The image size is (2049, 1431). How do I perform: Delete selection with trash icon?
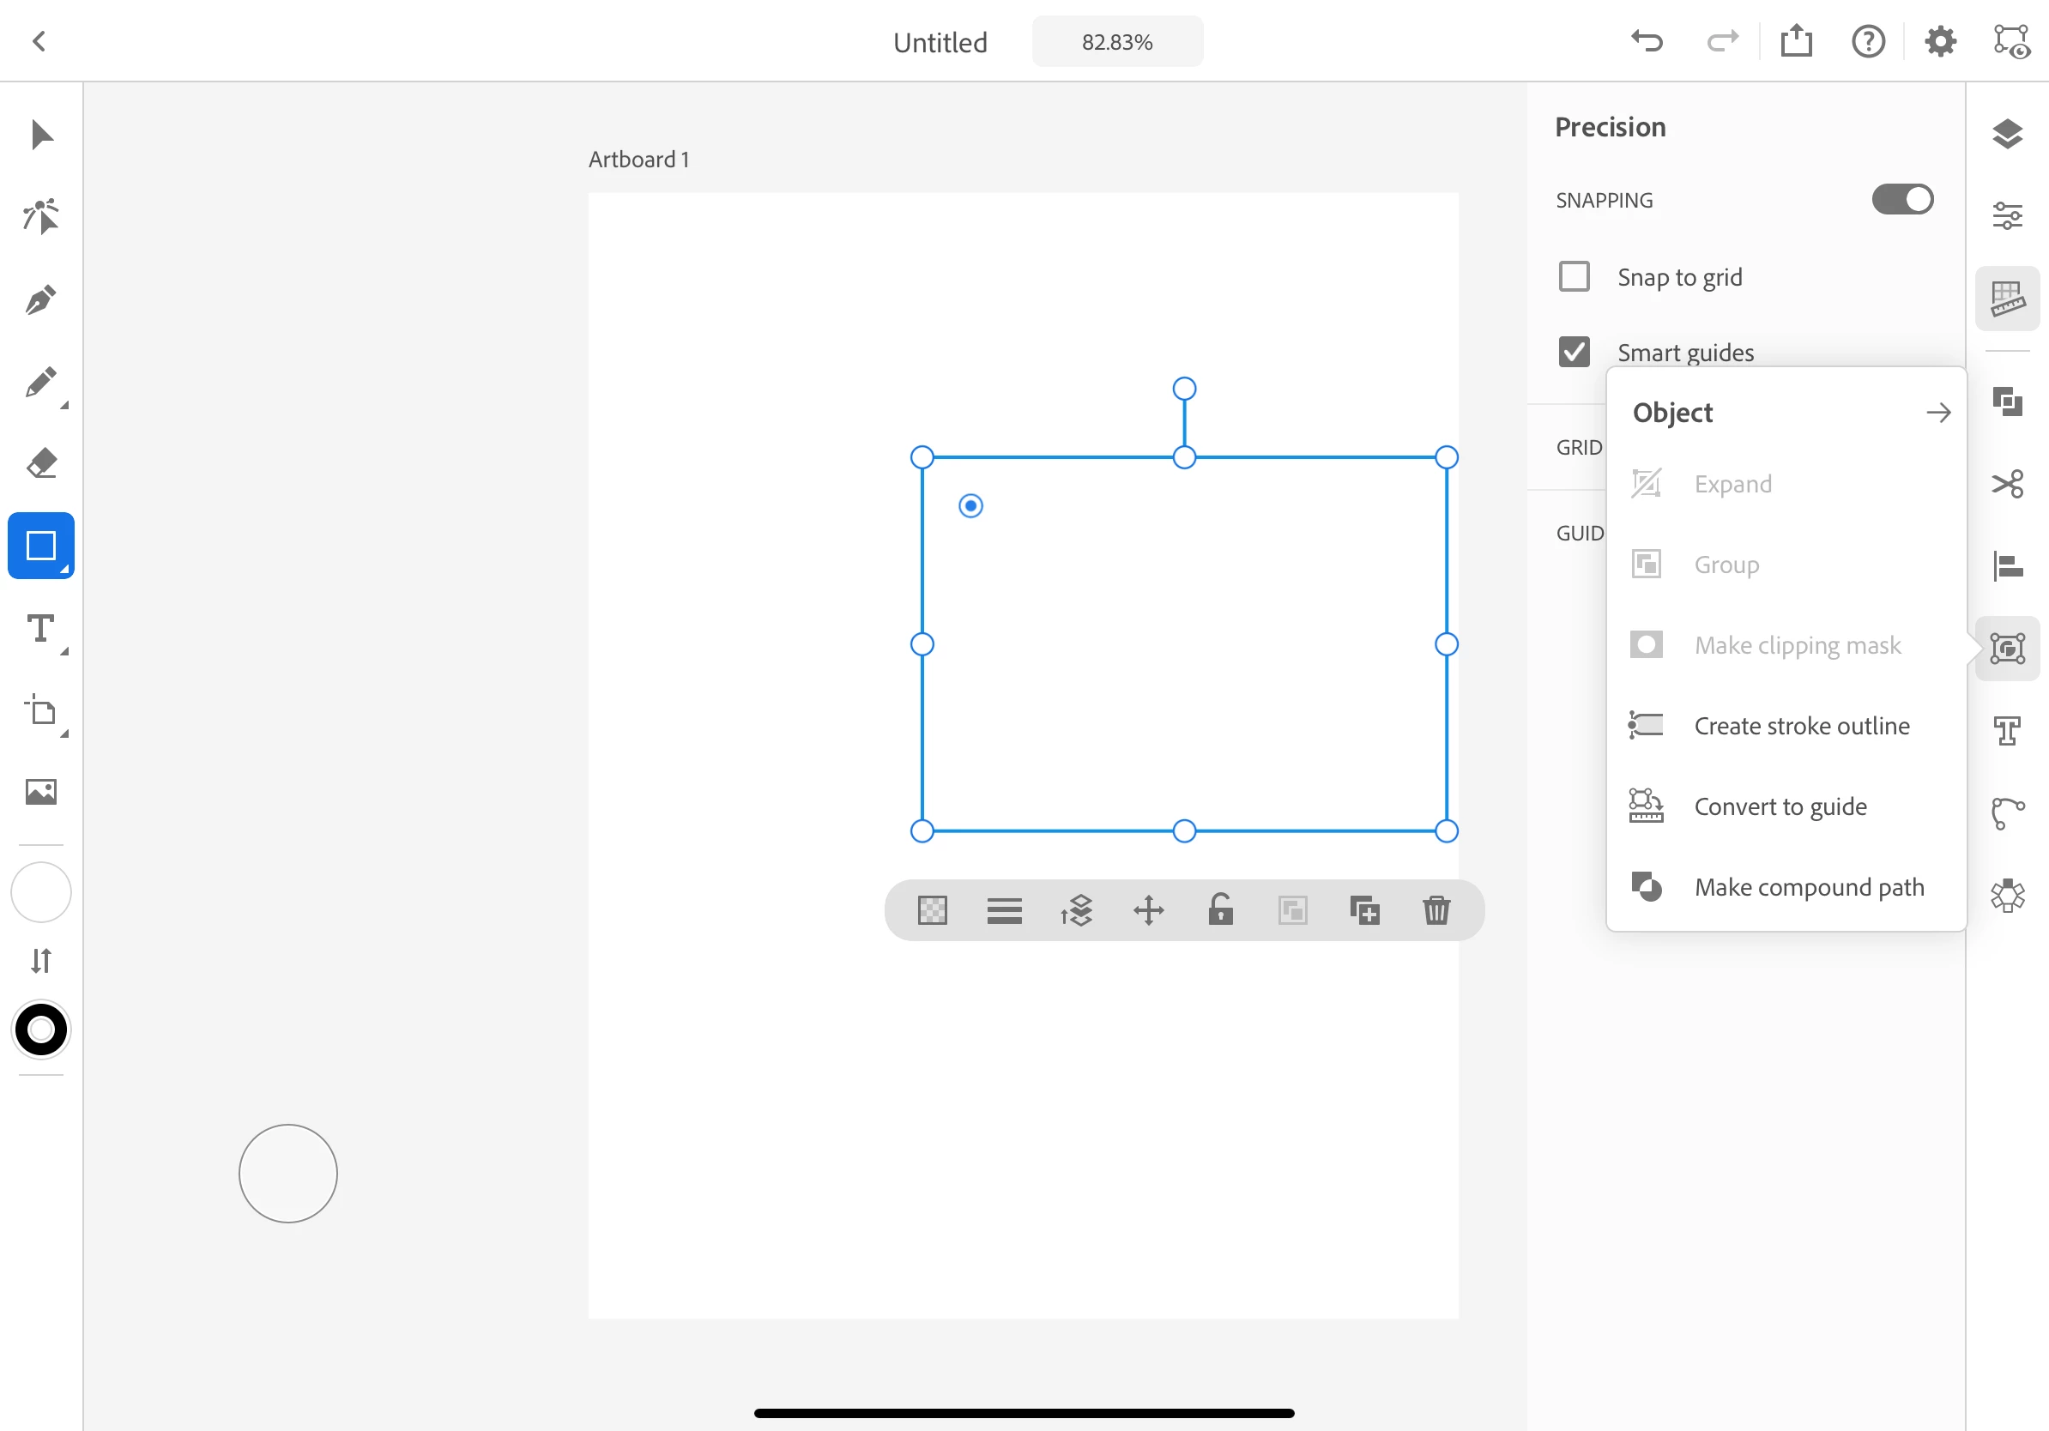[1436, 911]
